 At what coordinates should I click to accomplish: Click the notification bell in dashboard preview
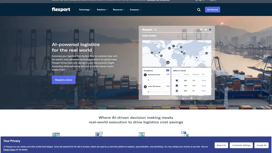[x=206, y=30]
